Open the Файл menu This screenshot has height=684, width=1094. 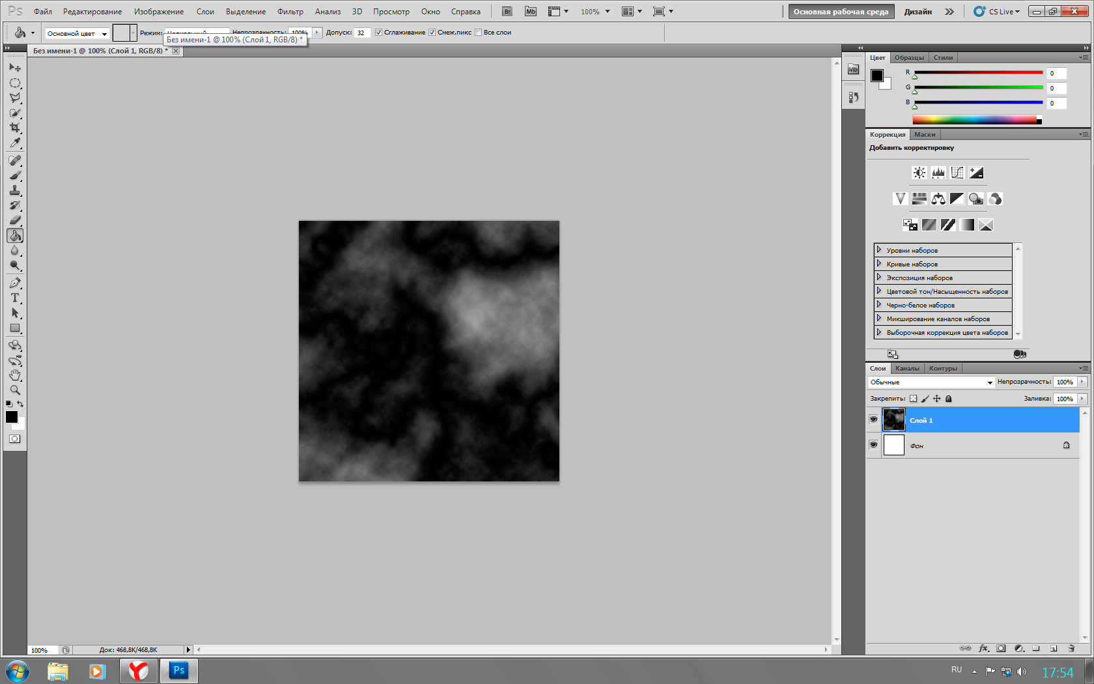point(43,12)
